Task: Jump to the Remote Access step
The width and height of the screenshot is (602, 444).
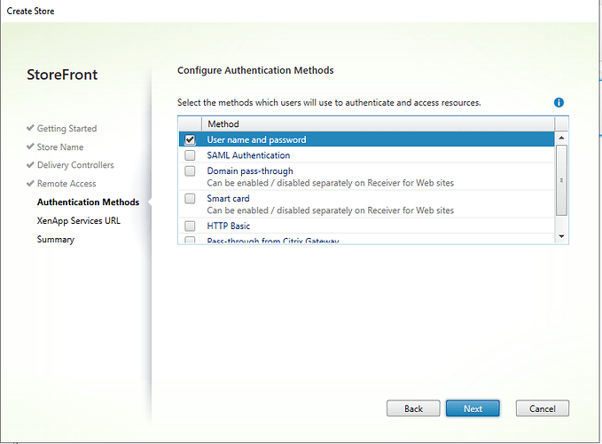Action: pyautogui.click(x=66, y=184)
